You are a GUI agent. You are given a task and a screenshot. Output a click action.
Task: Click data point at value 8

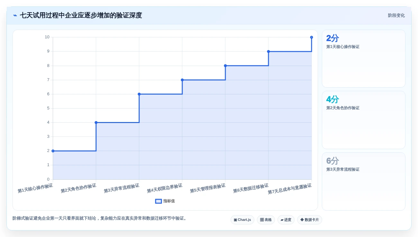pyautogui.click(x=225, y=66)
